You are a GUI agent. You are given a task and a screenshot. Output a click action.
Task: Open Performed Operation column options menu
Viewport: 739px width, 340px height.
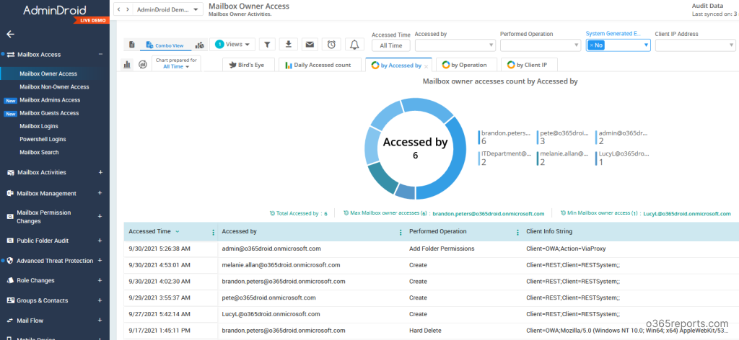[x=517, y=232]
